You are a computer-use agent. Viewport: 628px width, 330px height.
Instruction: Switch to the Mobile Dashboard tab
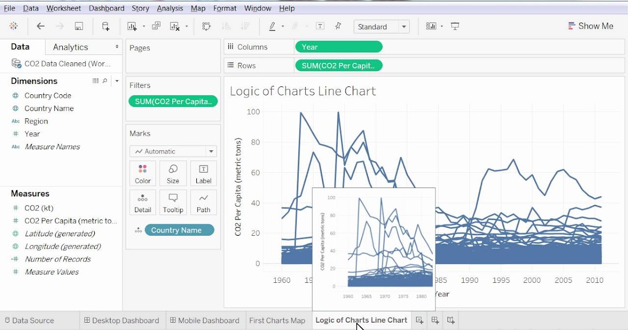204,320
